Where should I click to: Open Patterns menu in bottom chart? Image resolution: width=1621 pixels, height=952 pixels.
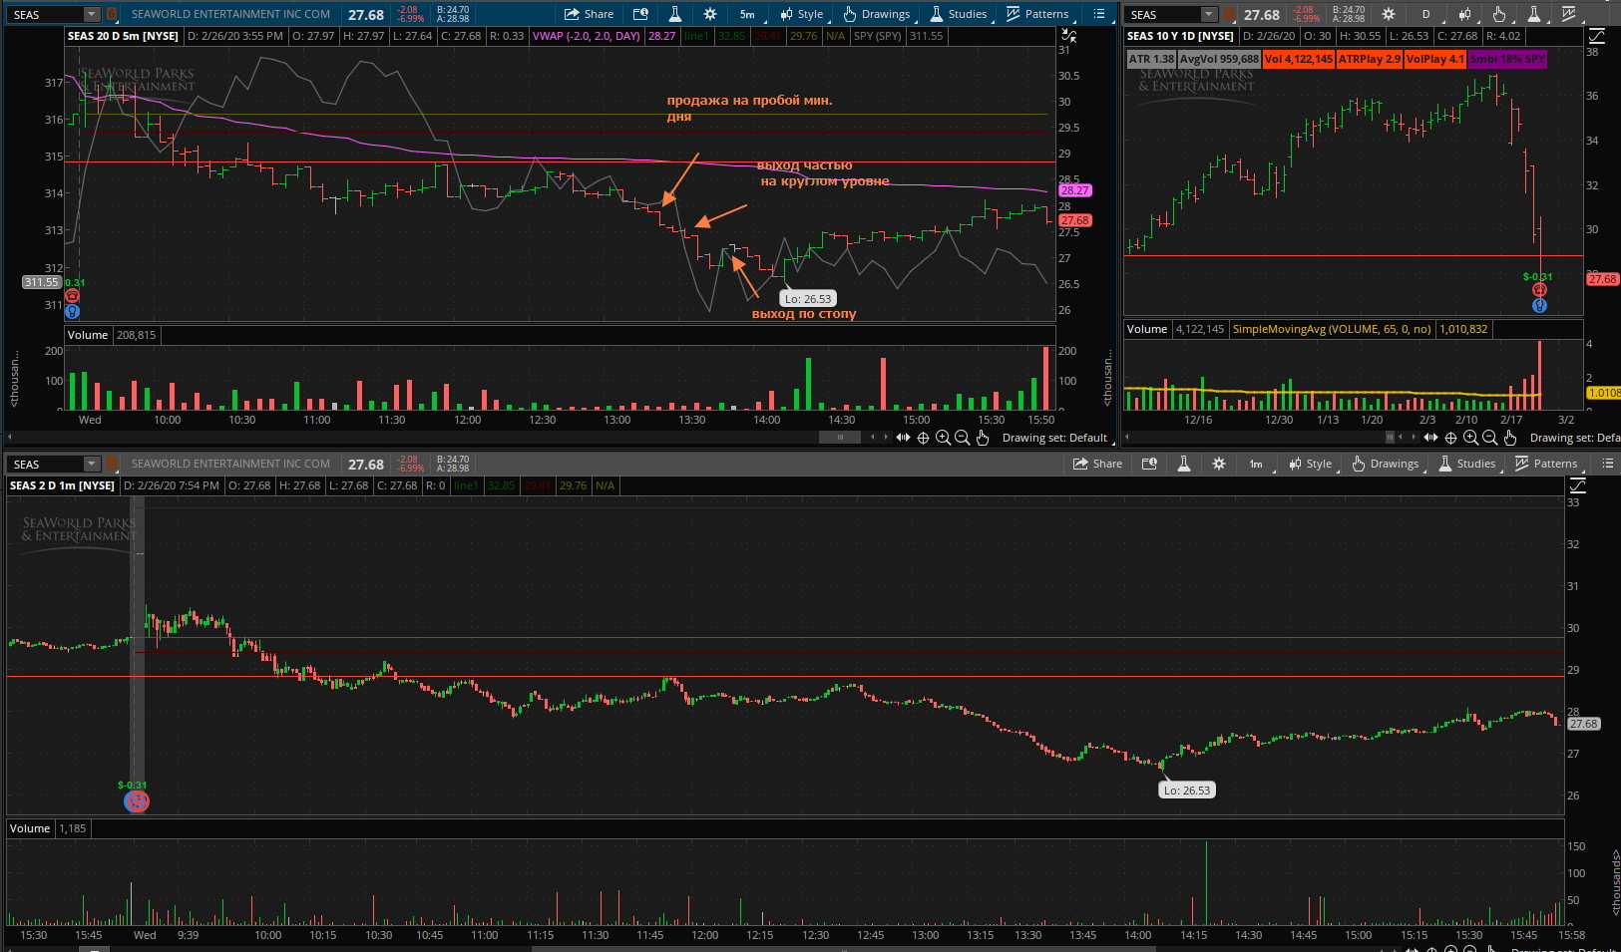(x=1546, y=464)
